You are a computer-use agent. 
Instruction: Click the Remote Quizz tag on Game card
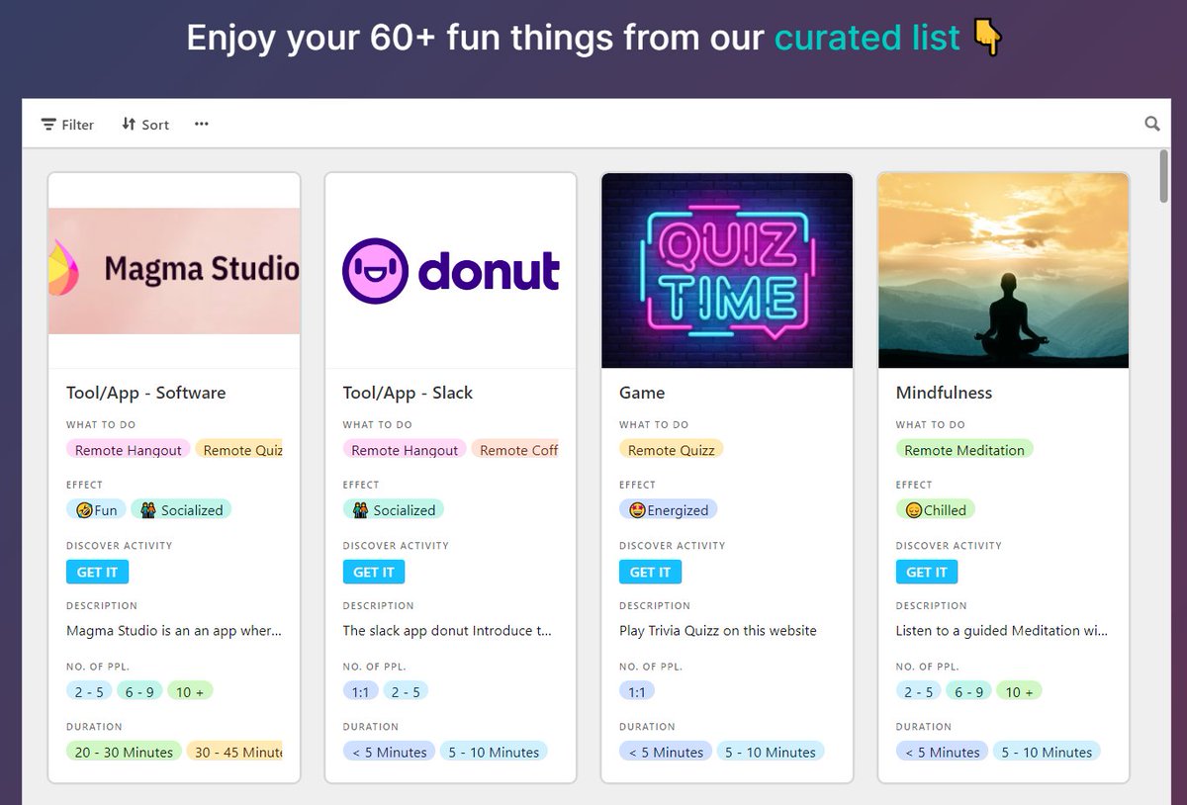click(672, 450)
